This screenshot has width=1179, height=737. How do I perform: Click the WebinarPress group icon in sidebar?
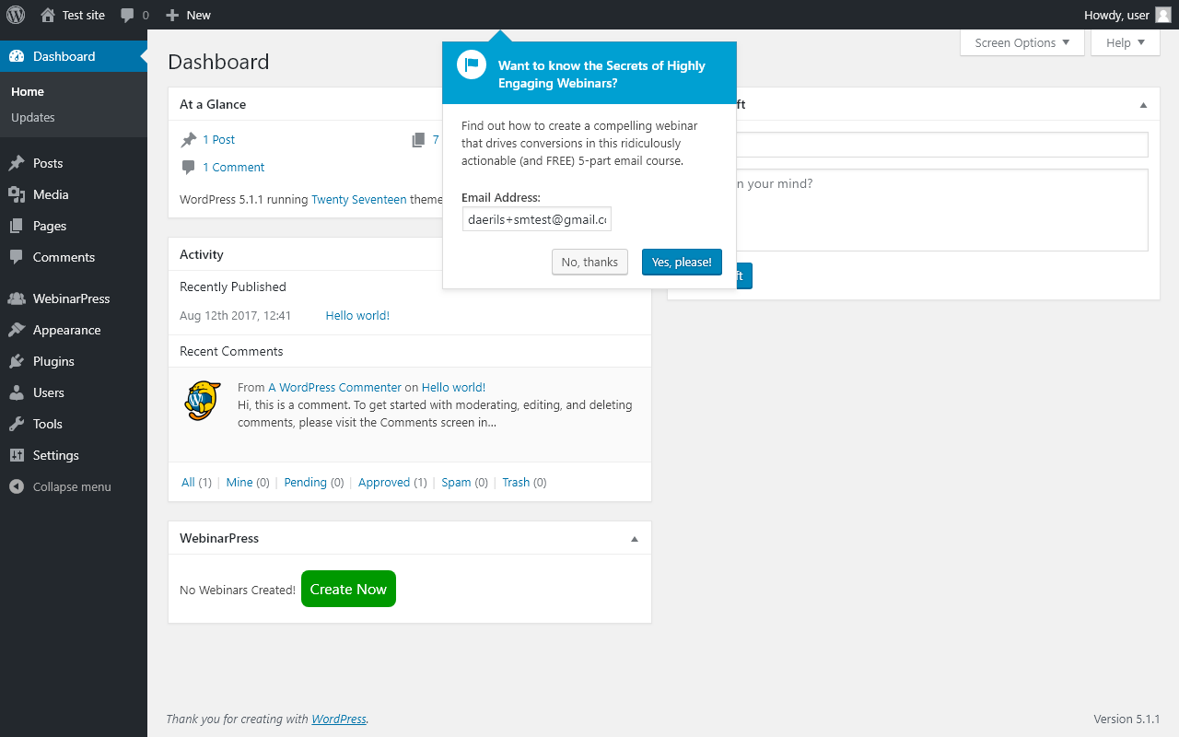tap(17, 298)
